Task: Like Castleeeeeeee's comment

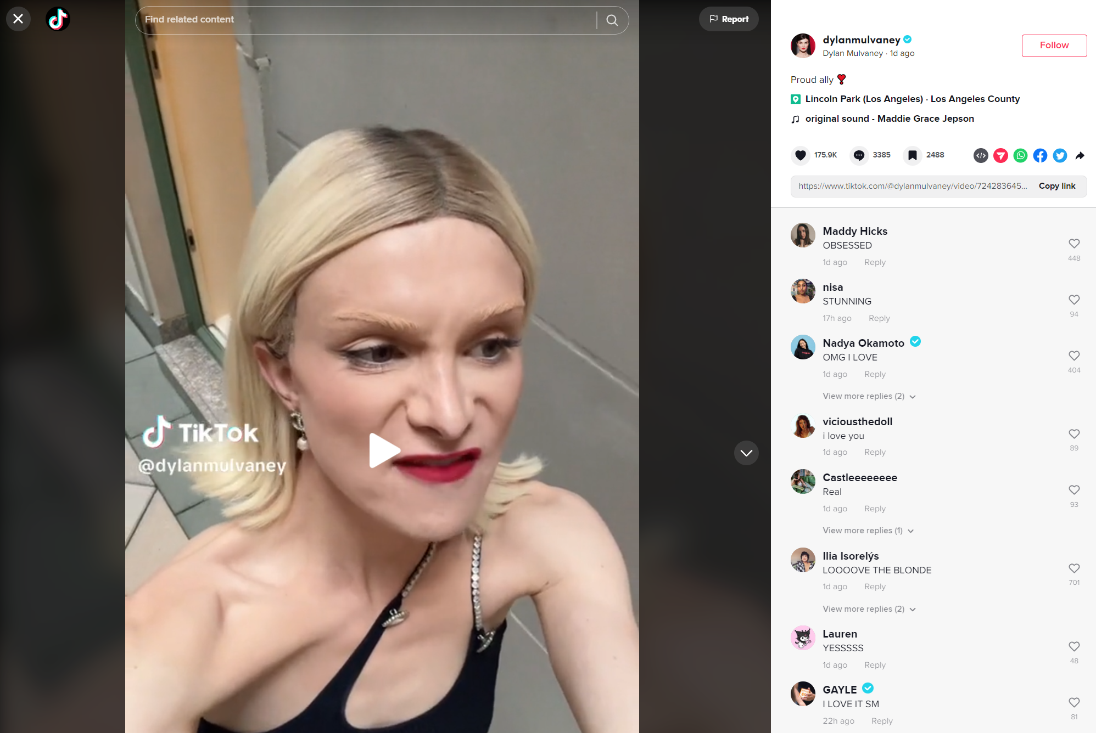Action: point(1074,490)
